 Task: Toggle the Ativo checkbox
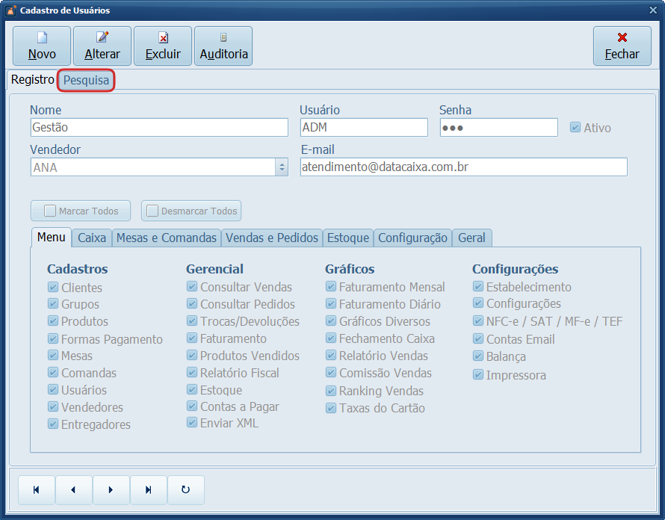(x=575, y=128)
